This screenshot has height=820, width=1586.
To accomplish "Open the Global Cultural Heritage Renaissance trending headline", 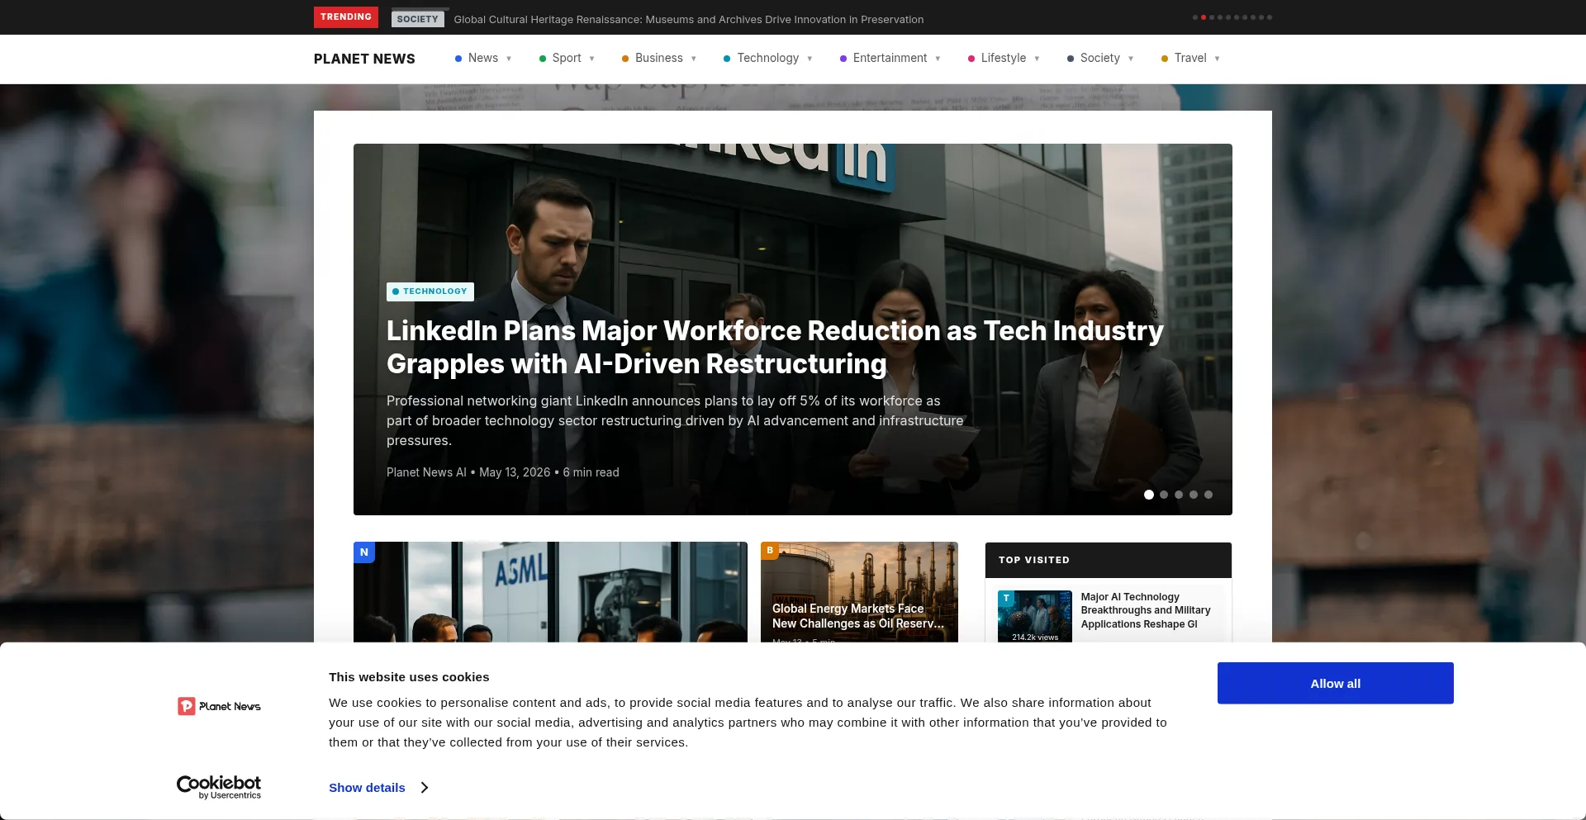I will [689, 19].
